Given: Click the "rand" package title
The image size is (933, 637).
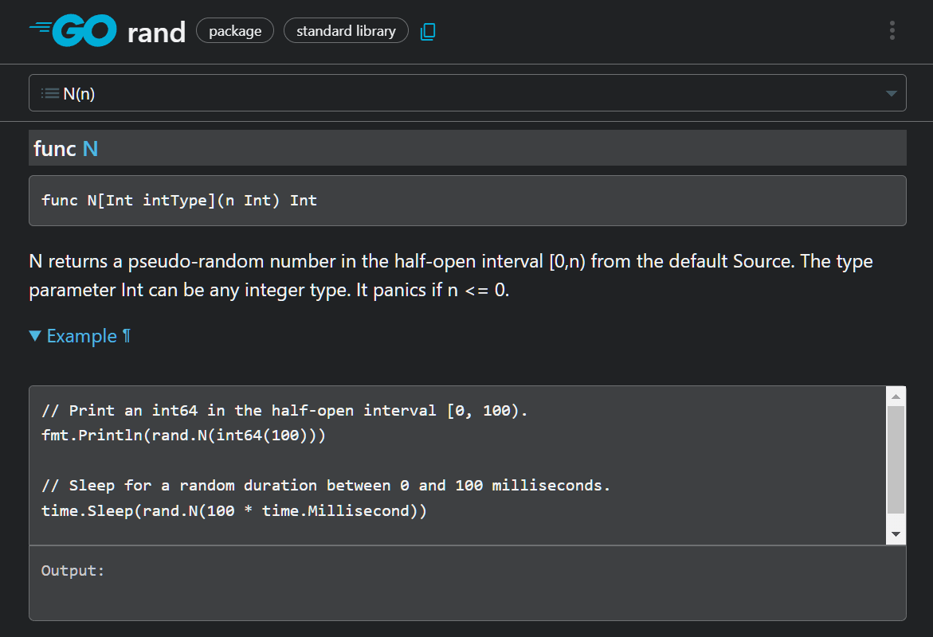Looking at the screenshot, I should (x=156, y=32).
